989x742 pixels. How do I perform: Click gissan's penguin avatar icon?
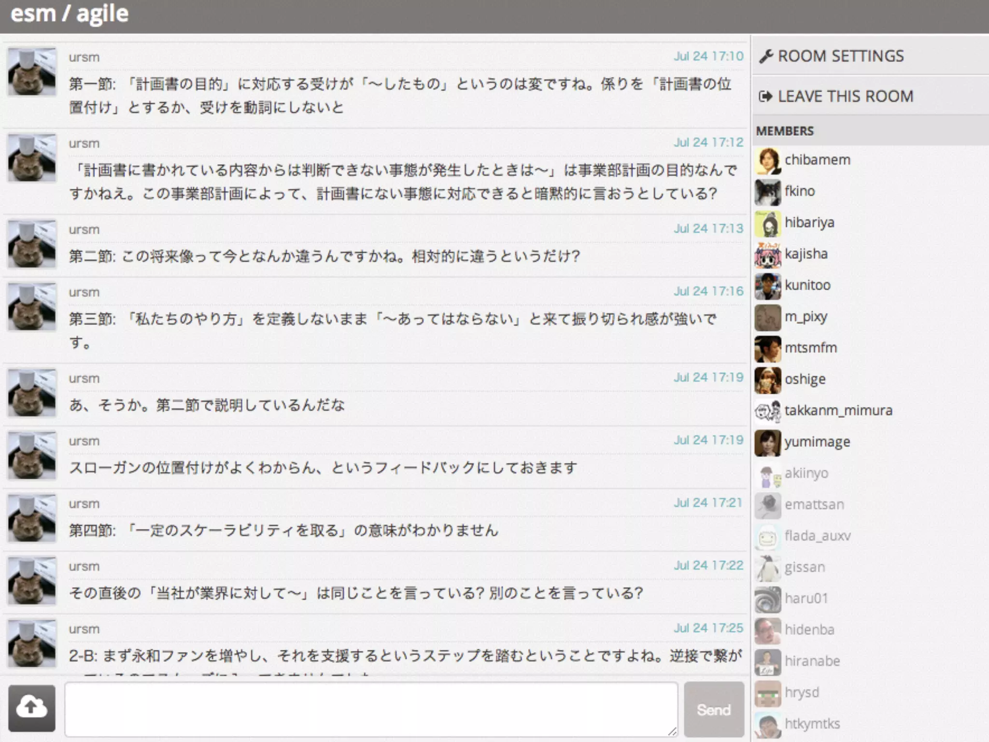point(768,568)
